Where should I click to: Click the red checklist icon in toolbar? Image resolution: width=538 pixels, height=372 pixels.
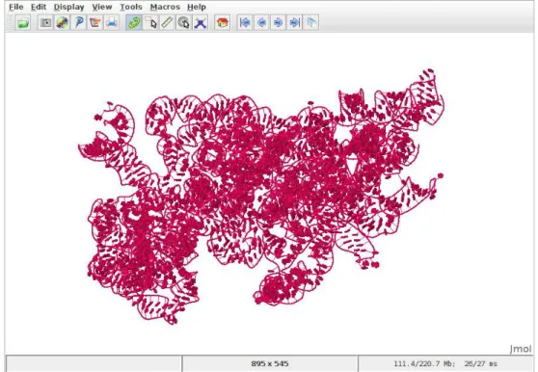[x=95, y=23]
